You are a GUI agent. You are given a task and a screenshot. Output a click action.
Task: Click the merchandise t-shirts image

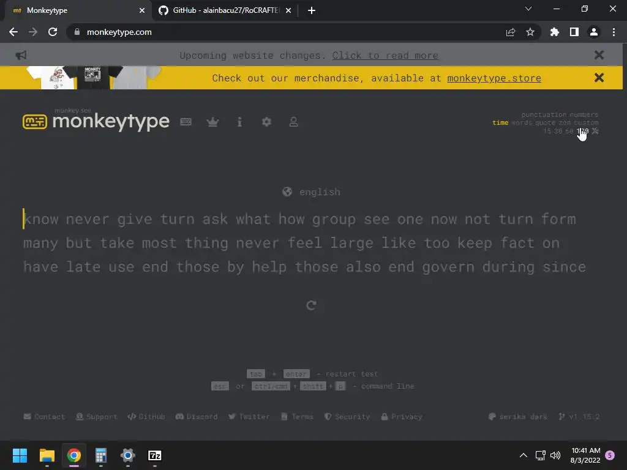(x=94, y=78)
